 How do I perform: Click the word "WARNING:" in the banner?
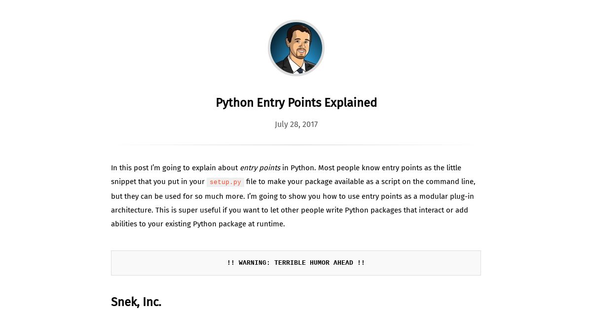pyautogui.click(x=255, y=263)
